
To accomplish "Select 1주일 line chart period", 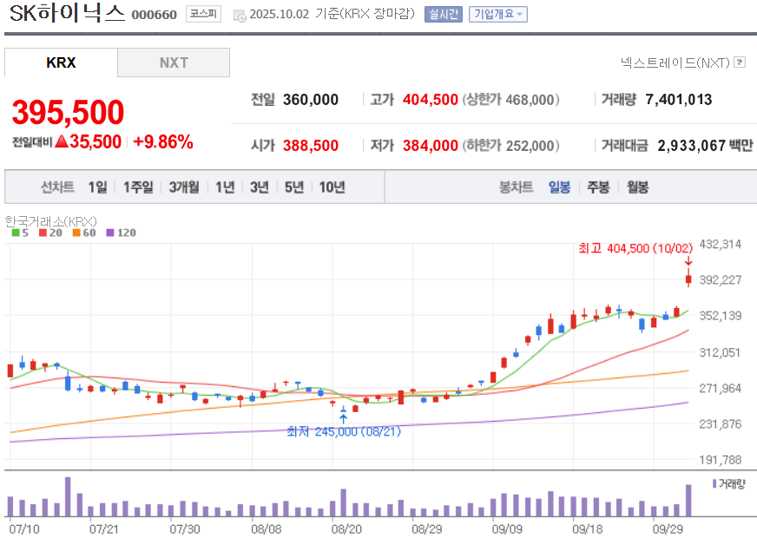I will [138, 187].
